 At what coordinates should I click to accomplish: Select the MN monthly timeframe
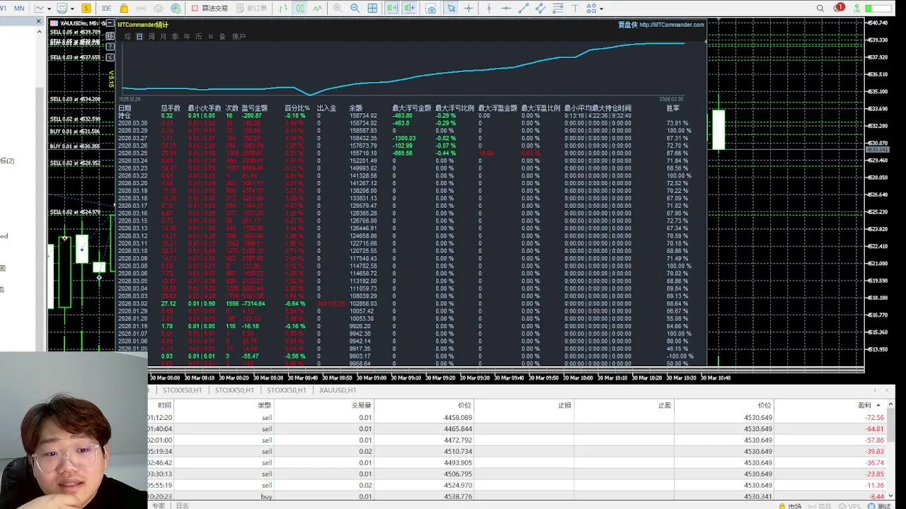pos(19,8)
